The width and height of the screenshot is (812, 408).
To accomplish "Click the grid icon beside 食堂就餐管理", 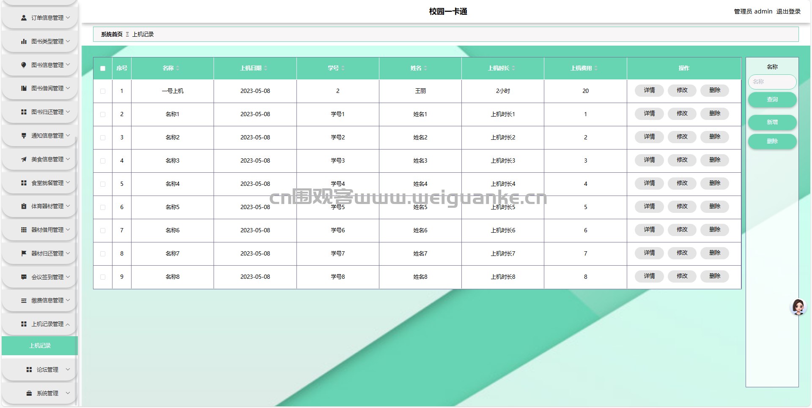I will coord(24,183).
